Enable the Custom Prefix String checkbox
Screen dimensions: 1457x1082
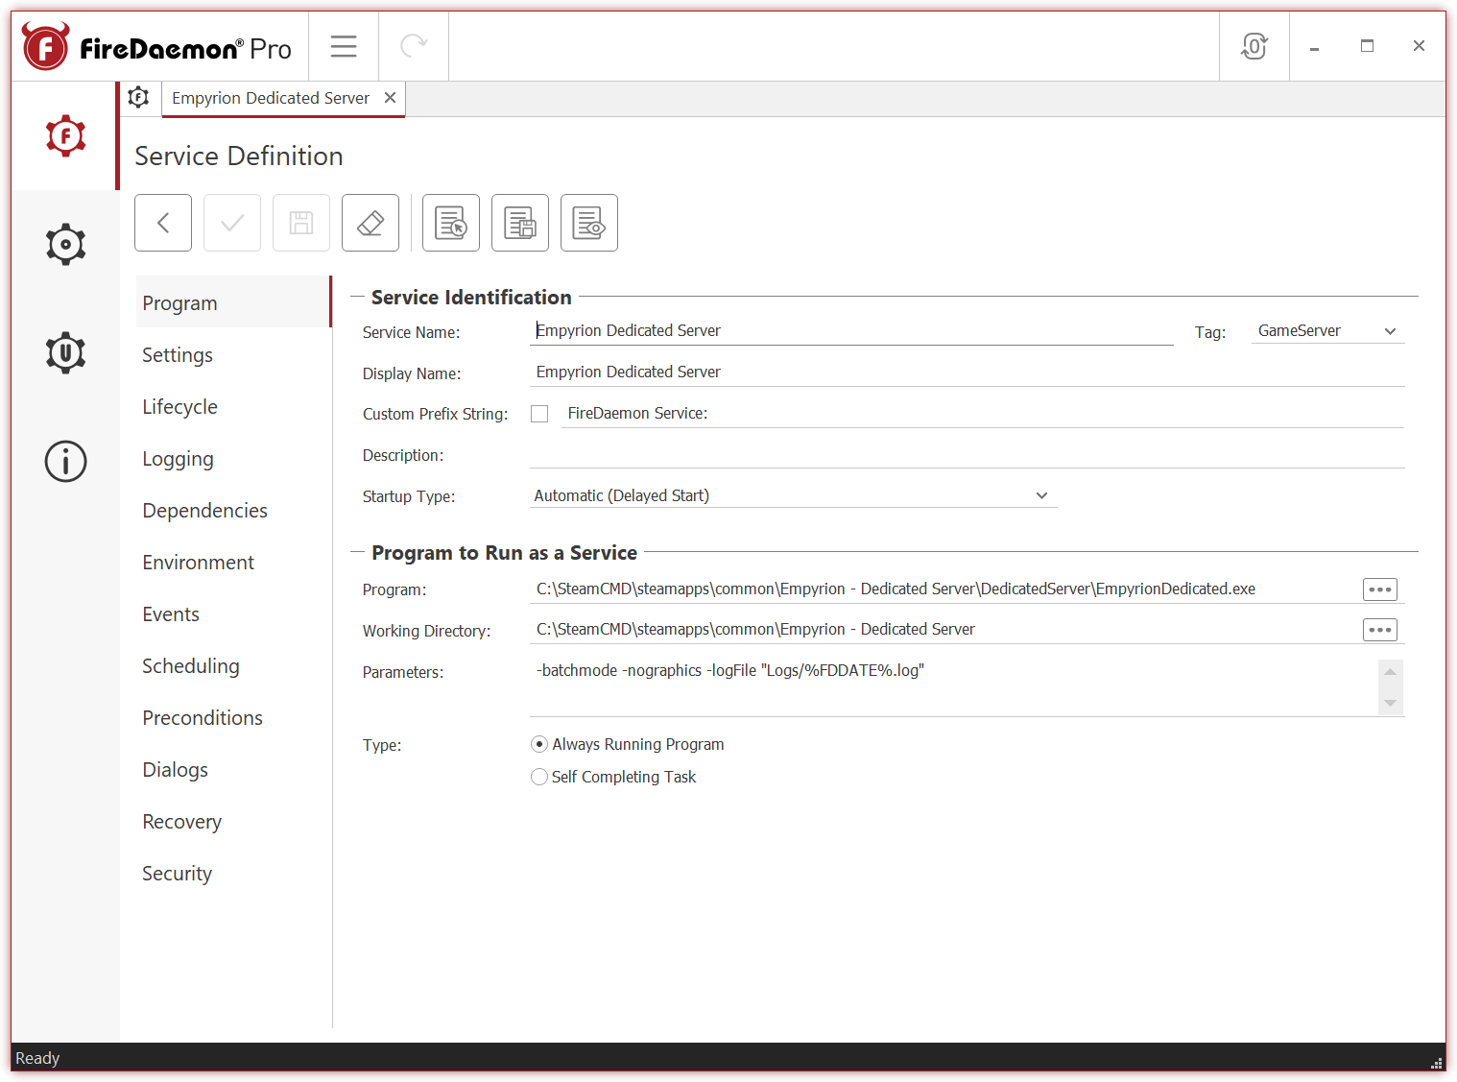click(539, 414)
